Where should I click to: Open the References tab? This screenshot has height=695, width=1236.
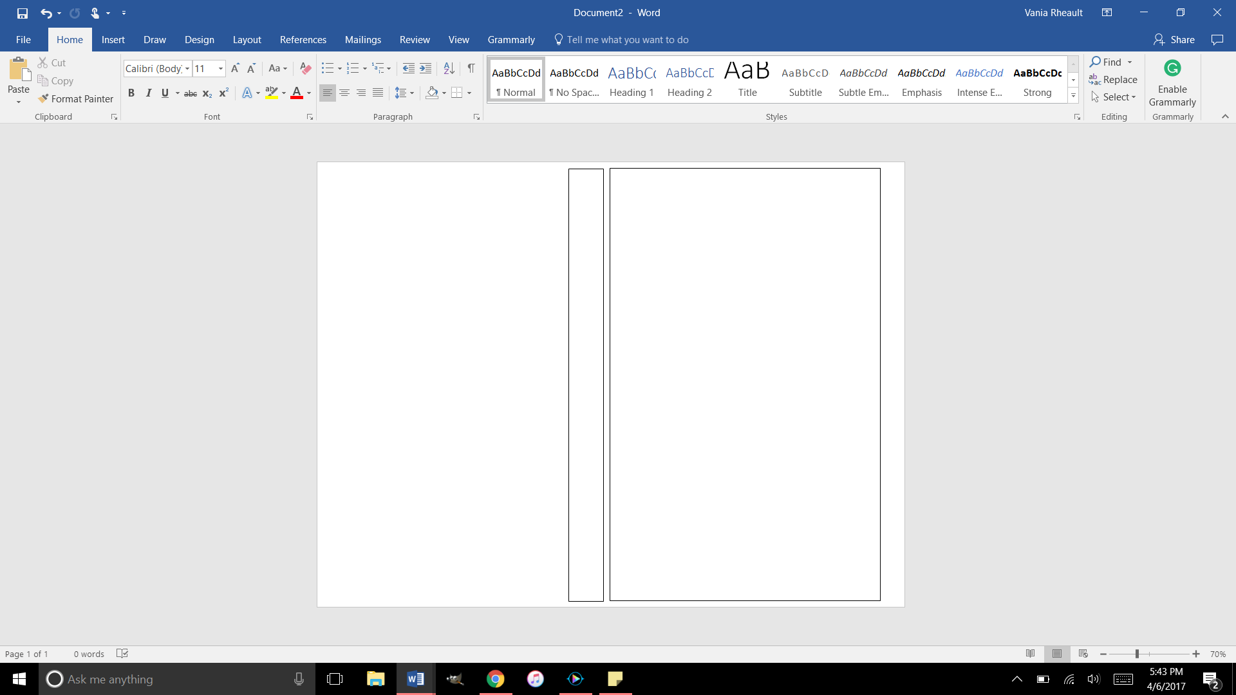303,40
